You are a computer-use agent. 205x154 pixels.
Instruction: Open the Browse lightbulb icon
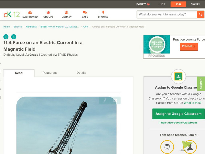(103, 12)
